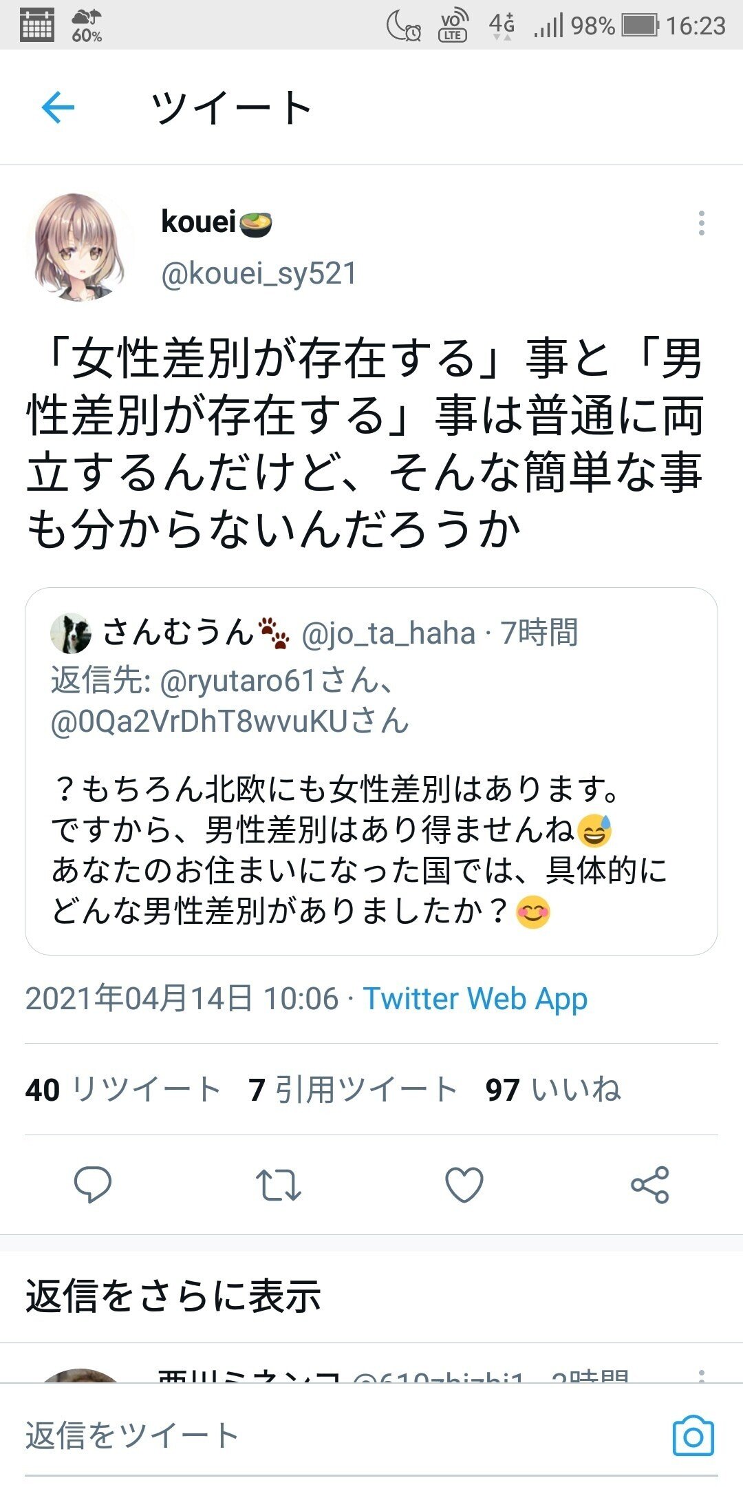Open Twitter Web App link
Image resolution: width=743 pixels, height=1487 pixels.
click(475, 998)
